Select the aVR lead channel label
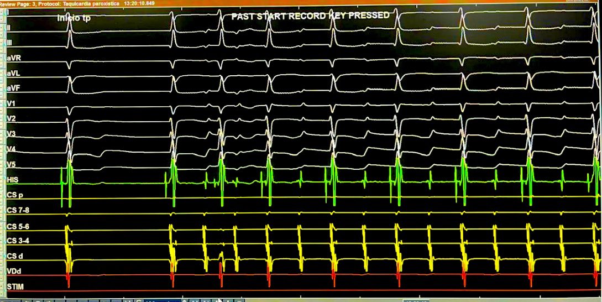This screenshot has width=602, height=302. click(13, 59)
